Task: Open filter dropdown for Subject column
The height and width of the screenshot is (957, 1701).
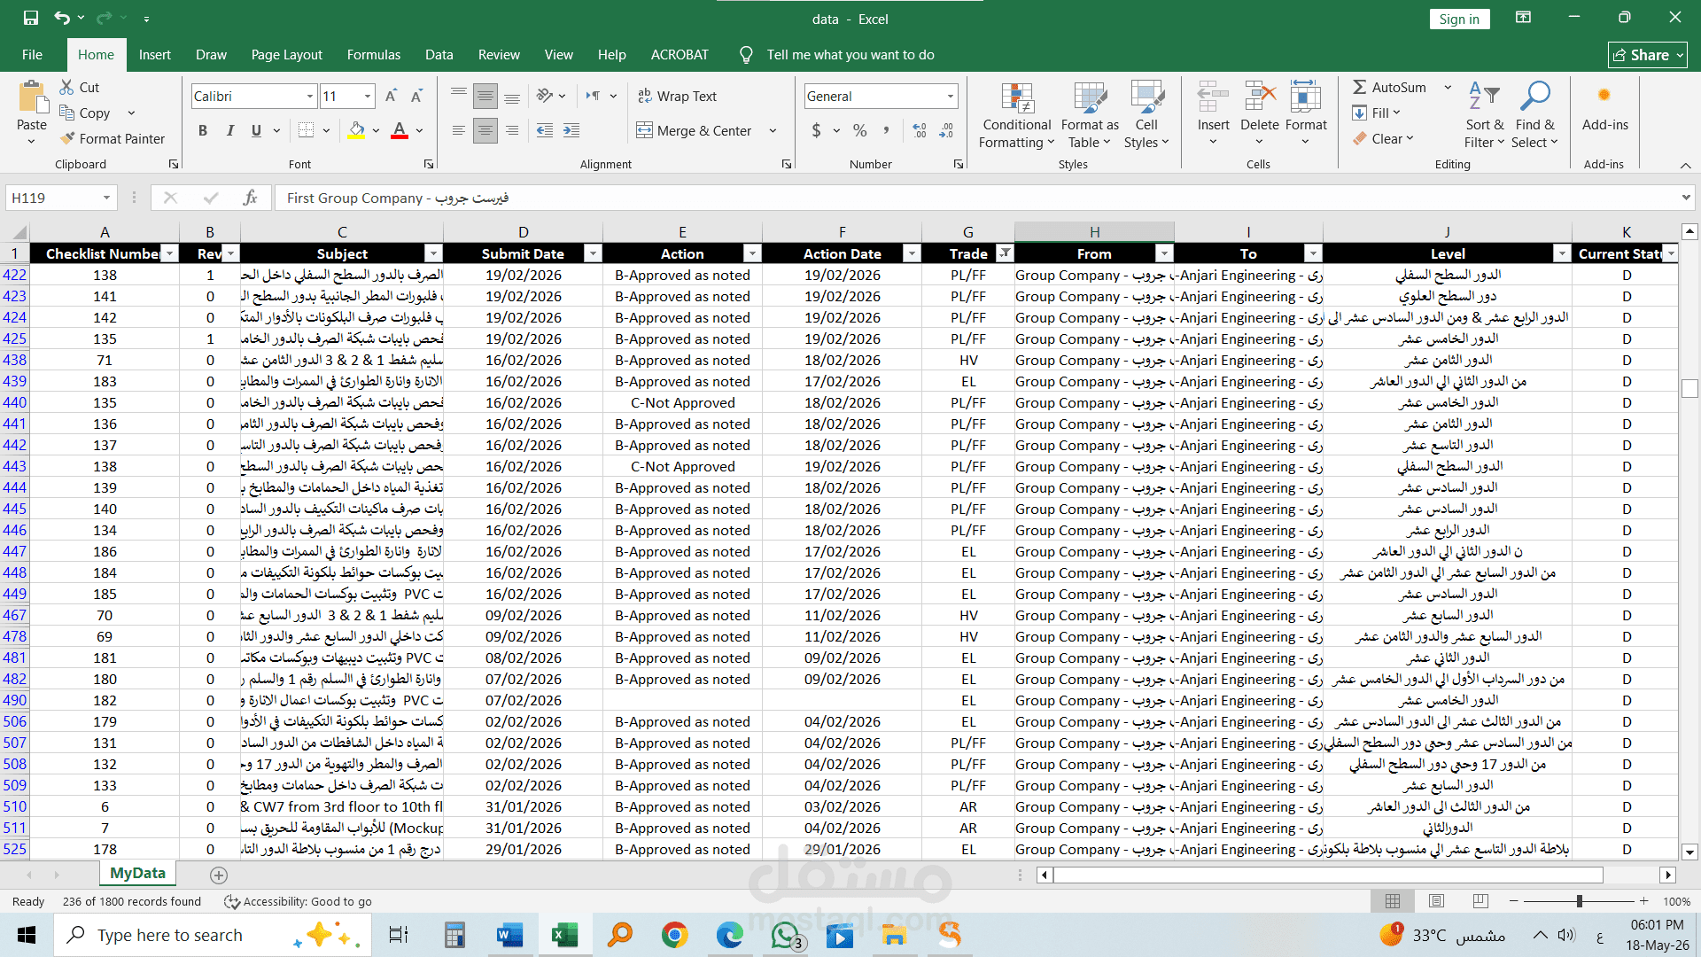Action: [x=433, y=253]
